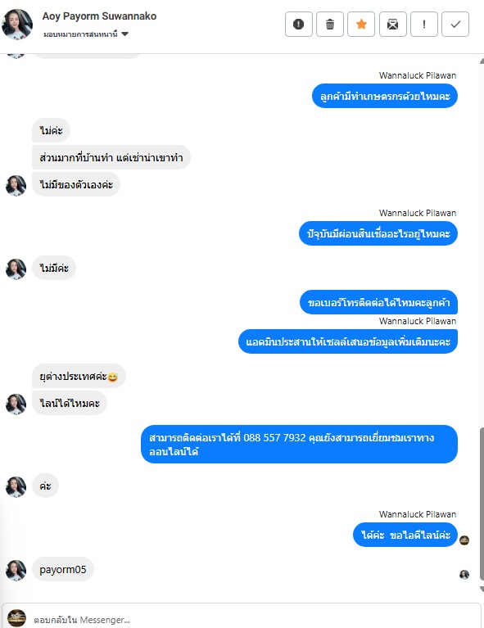Click customer avatar beside the ค่ะ message
Screen dimensions: 484x628
pos(16,486)
